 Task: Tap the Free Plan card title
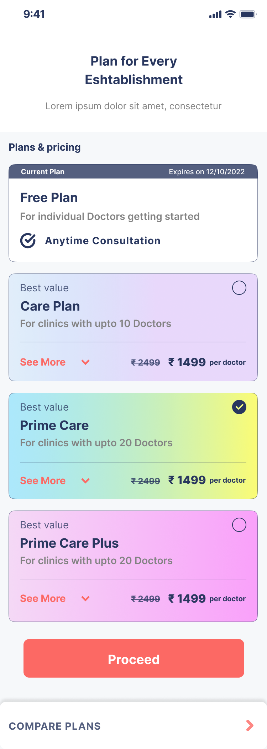49,198
